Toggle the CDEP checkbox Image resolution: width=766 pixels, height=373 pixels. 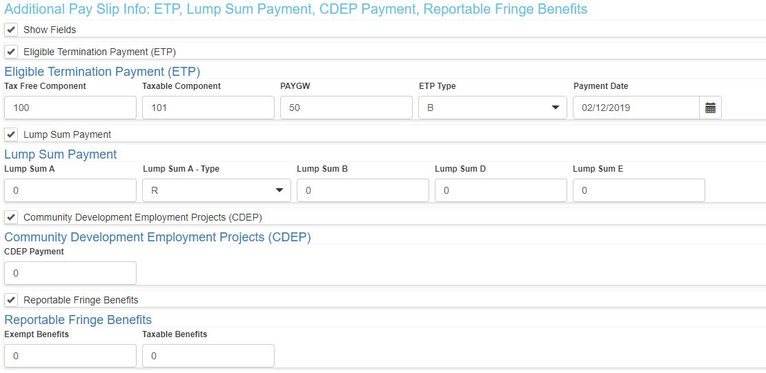click(11, 217)
